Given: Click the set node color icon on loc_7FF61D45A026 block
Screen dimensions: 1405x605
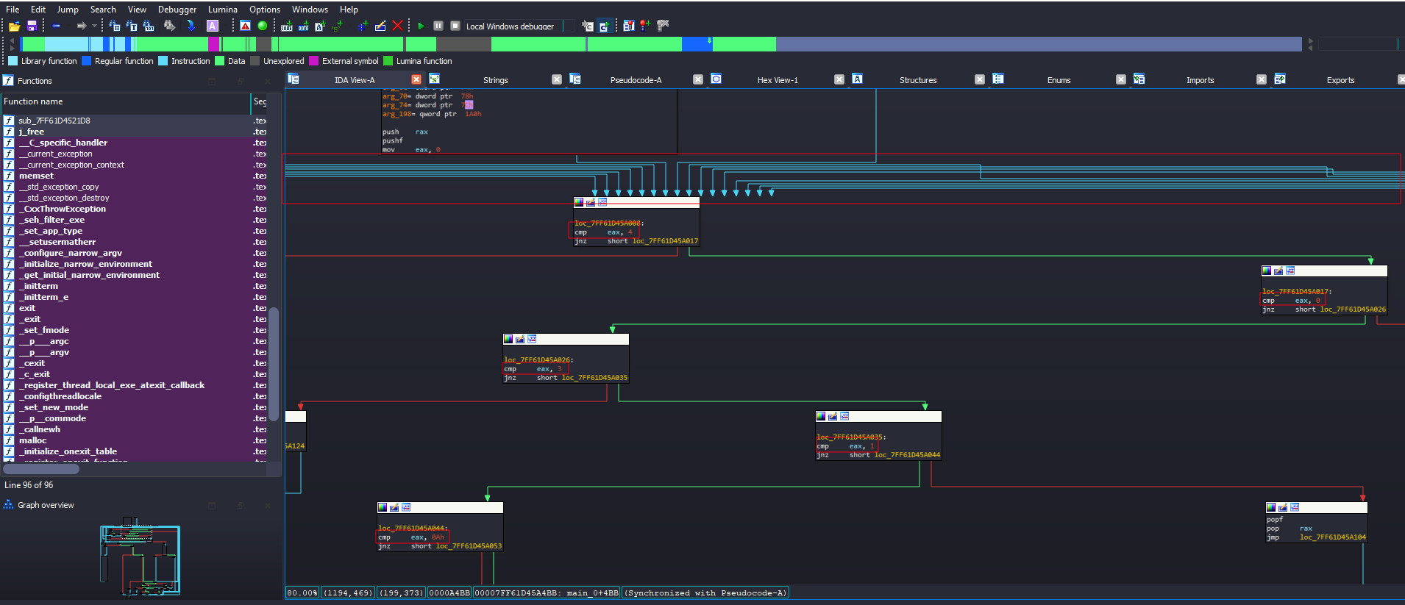Looking at the screenshot, I should tap(508, 339).
